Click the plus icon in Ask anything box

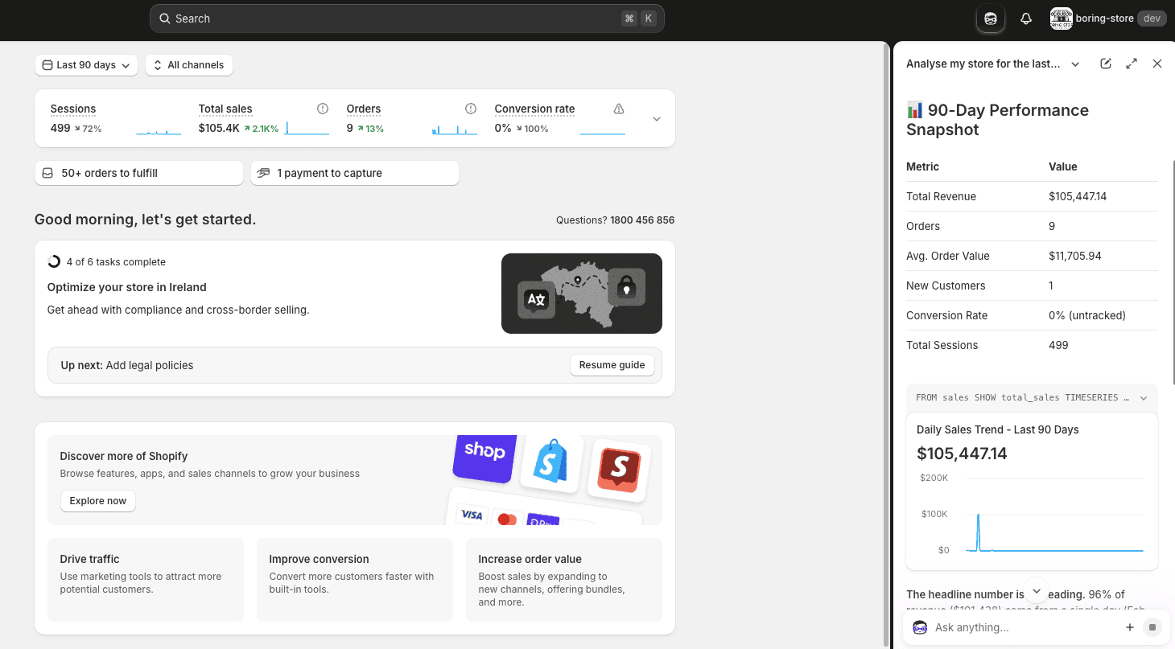coord(1130,627)
